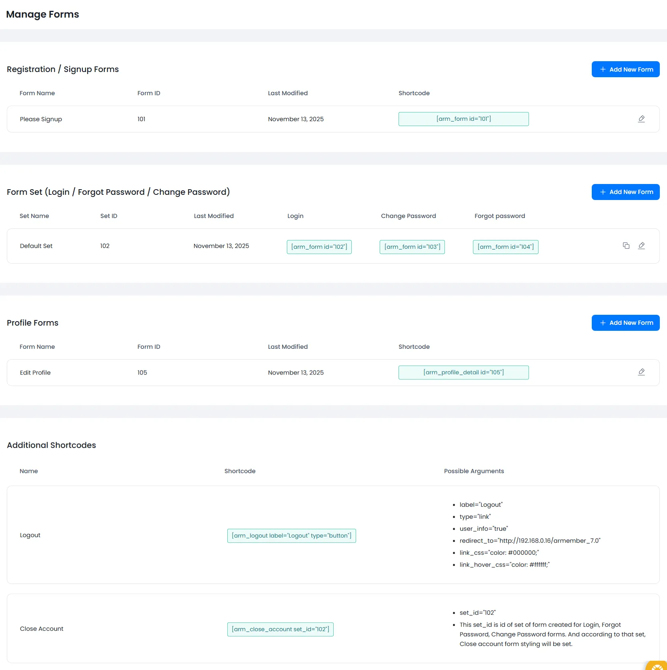Click the plus icon on Registration Add New Form

pyautogui.click(x=603, y=69)
